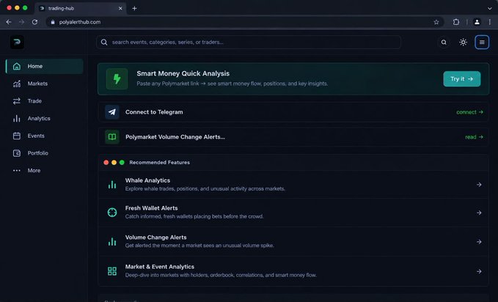Screen dimensions: 498x302
Task: Open a new browser tab with plus
Action: point(134,8)
